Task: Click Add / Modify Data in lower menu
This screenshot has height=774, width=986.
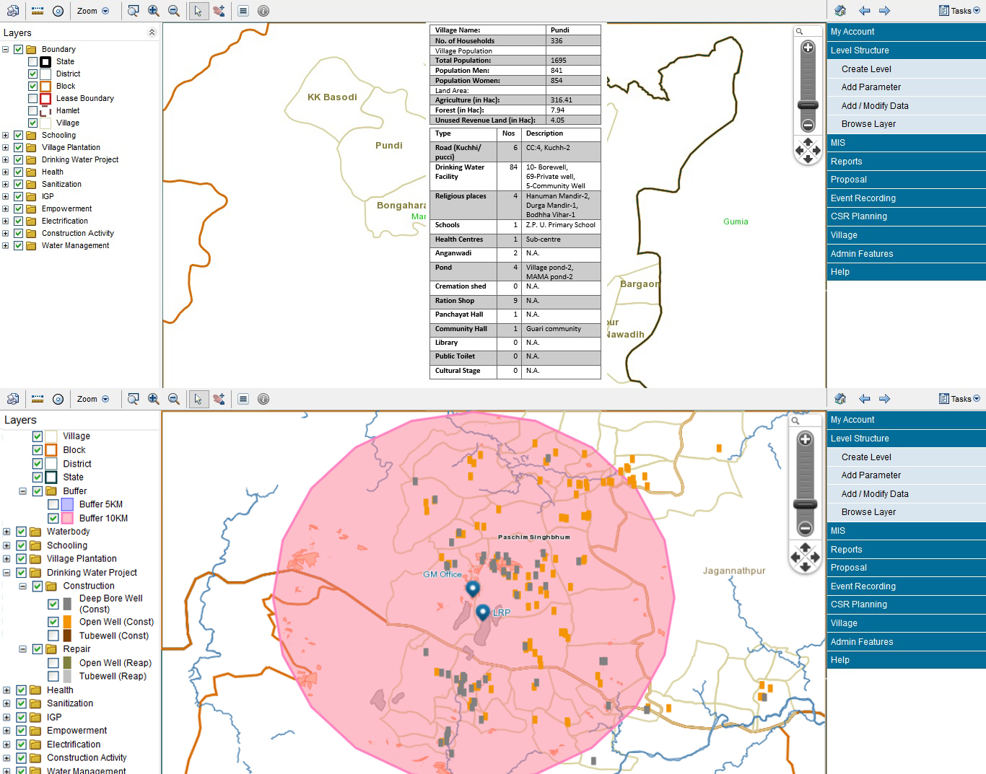Action: click(x=907, y=494)
